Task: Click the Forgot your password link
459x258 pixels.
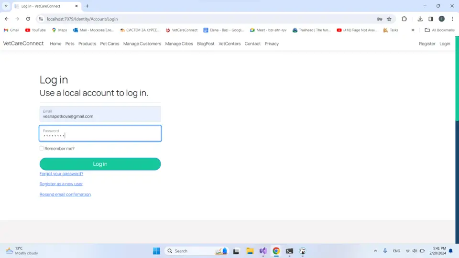Action: click(x=61, y=174)
